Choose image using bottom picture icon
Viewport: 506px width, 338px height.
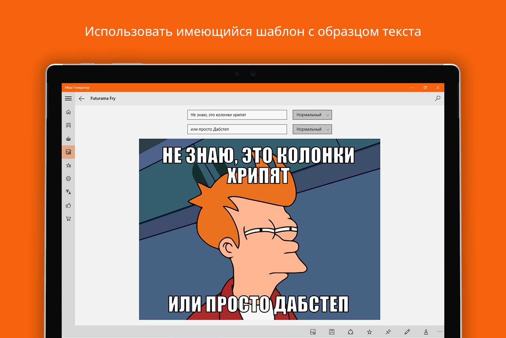click(313, 332)
